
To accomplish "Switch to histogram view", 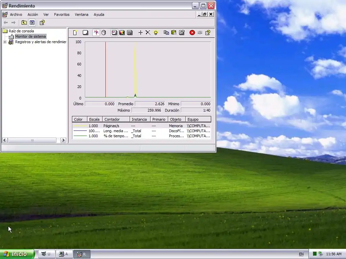I will coord(122,33).
